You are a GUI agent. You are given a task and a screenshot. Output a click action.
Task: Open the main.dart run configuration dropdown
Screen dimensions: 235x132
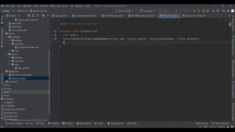pyautogui.click(x=147, y=11)
